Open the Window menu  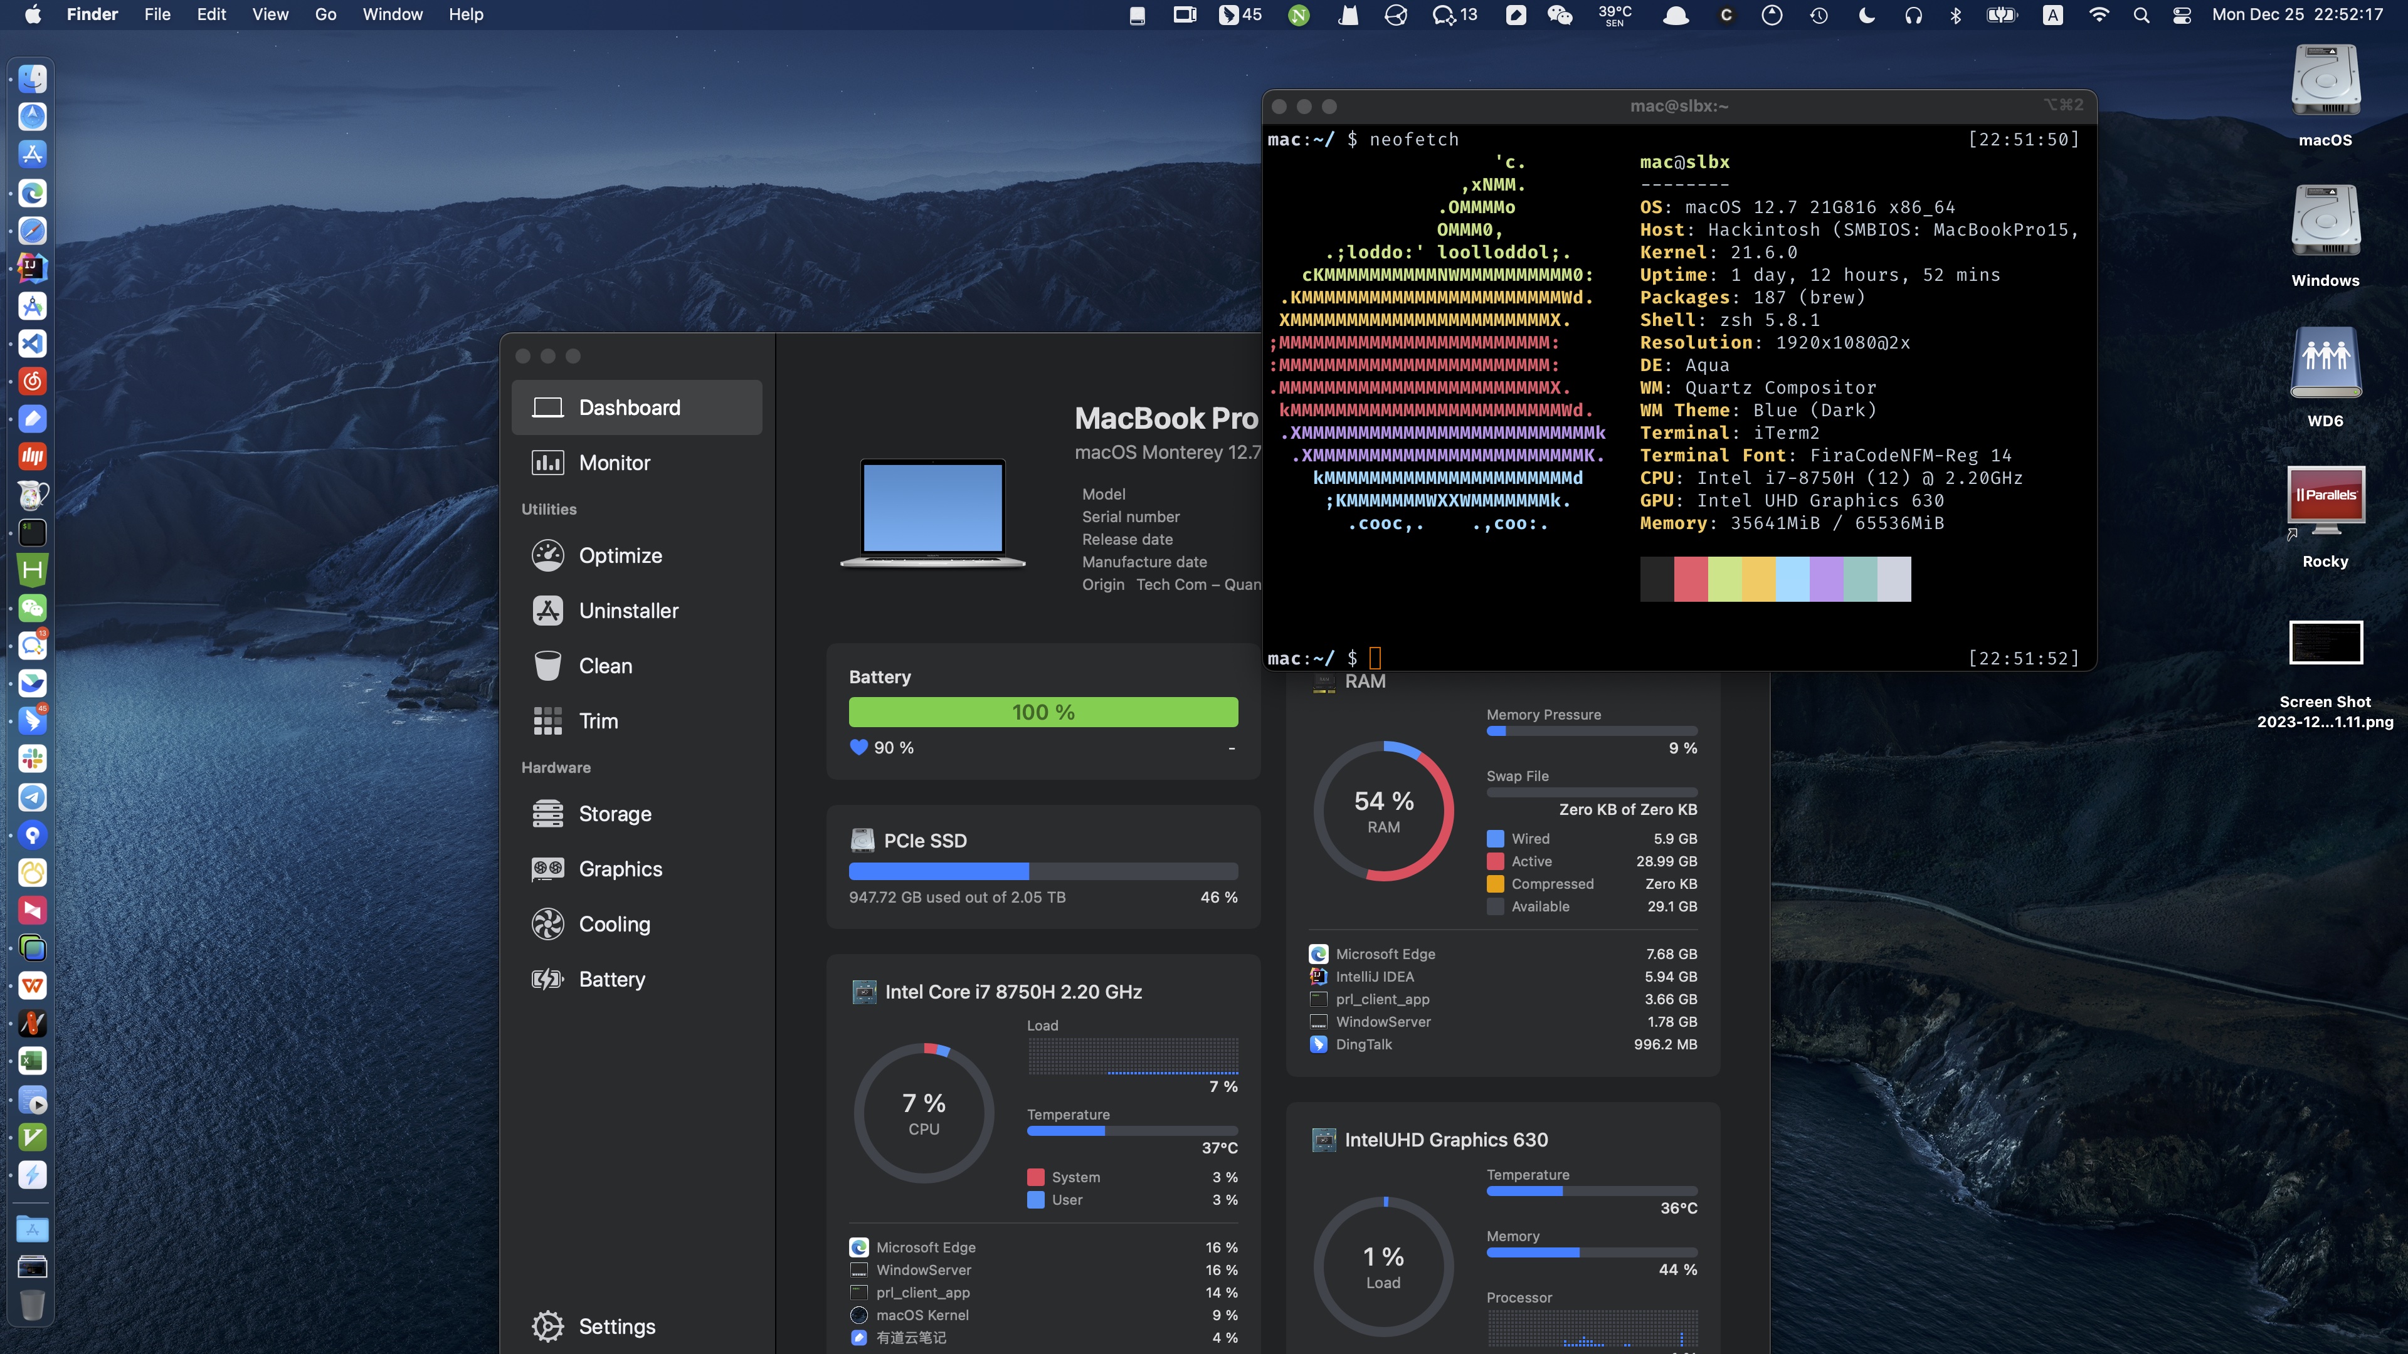point(393,14)
